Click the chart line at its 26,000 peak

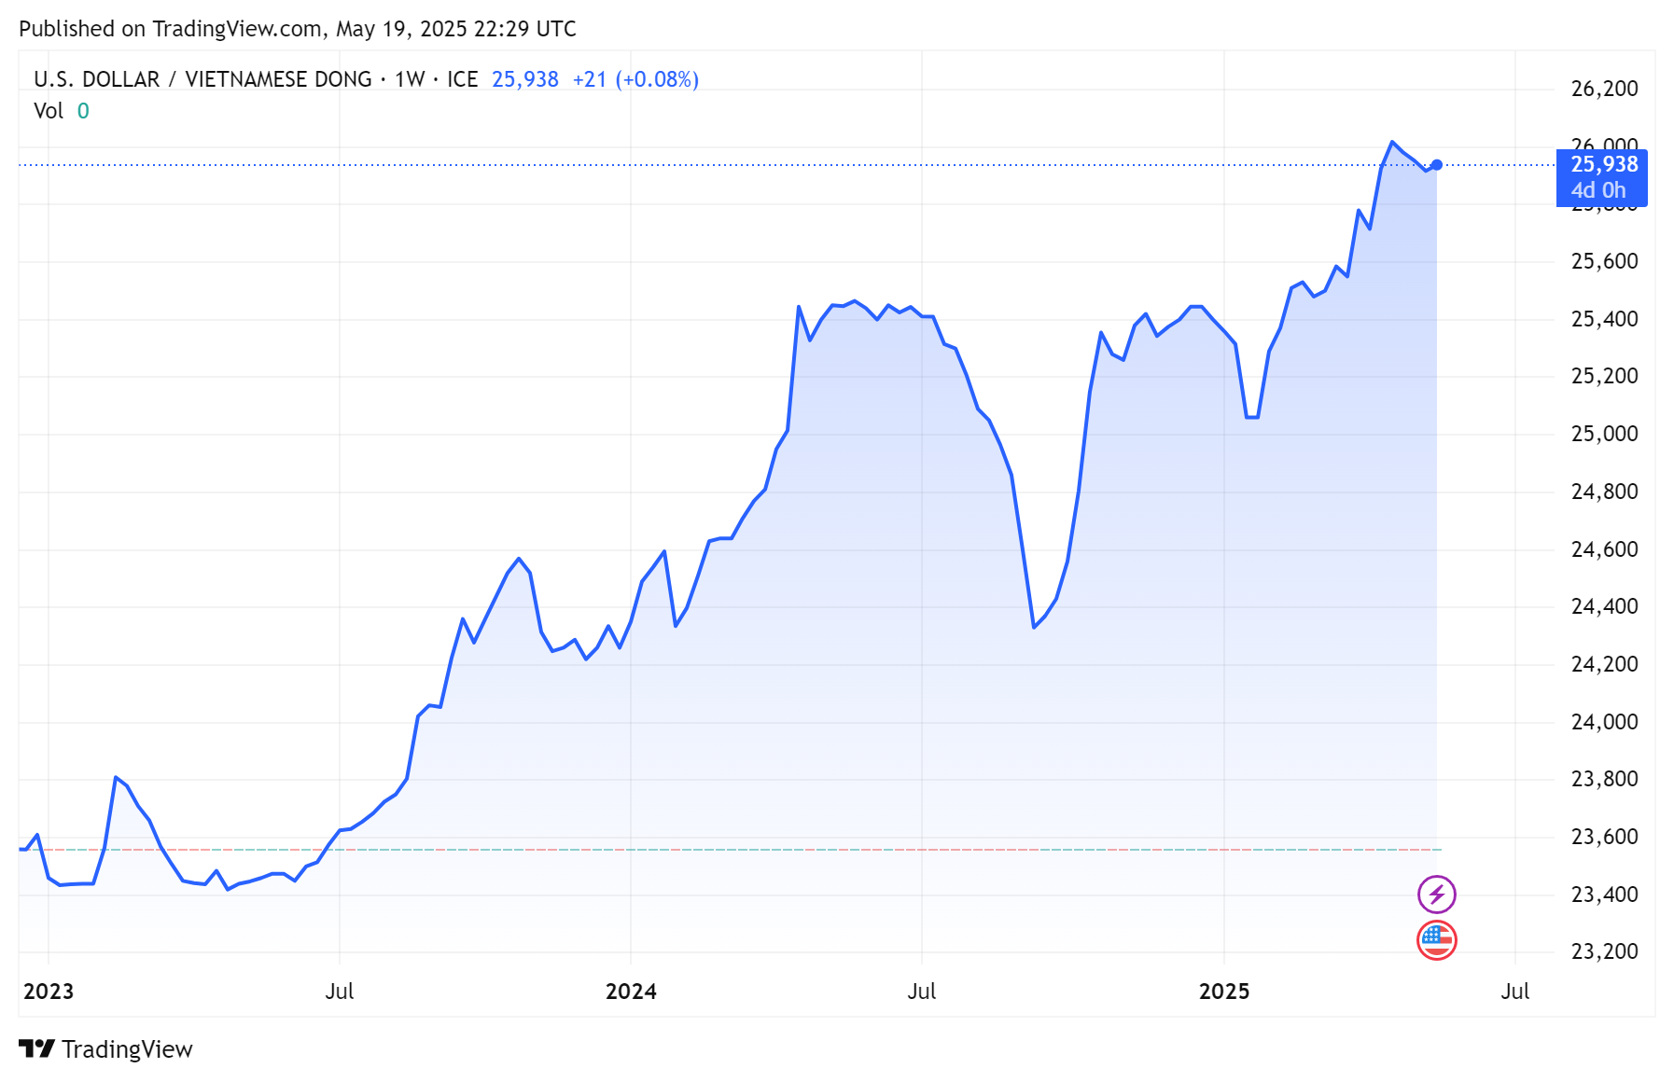[1392, 142]
